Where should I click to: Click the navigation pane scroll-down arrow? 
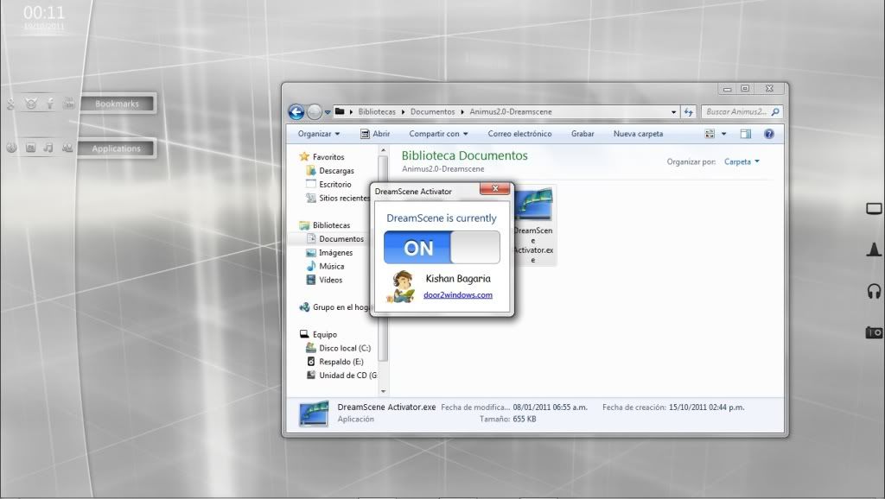tap(383, 391)
